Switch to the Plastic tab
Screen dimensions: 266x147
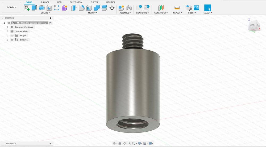coord(94,2)
